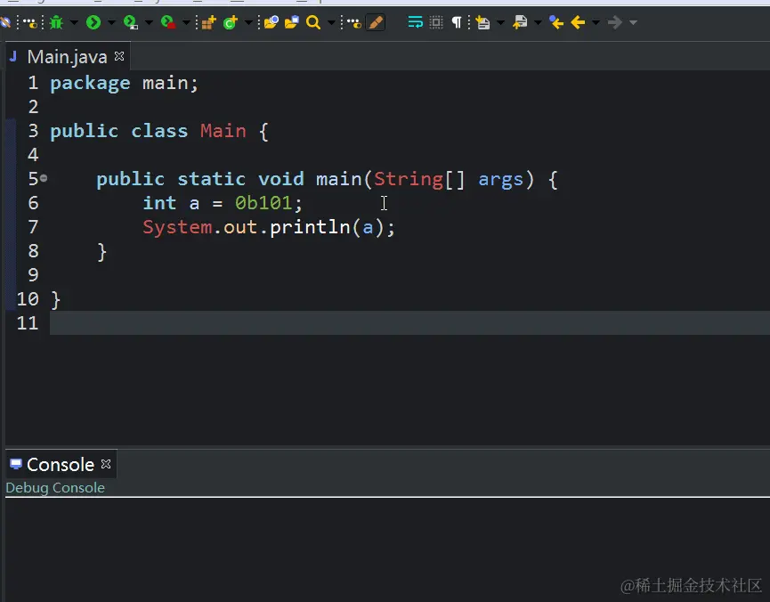Click the Open Task folder icon

[292, 22]
